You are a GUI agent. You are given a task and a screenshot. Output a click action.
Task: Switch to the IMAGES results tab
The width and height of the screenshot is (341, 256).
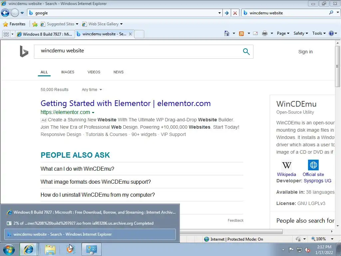pos(68,72)
